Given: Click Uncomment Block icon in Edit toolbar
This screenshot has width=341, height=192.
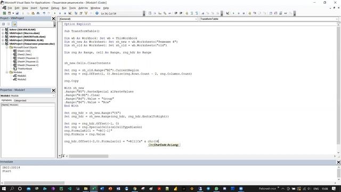Looking at the screenshot, I should pos(197,13).
